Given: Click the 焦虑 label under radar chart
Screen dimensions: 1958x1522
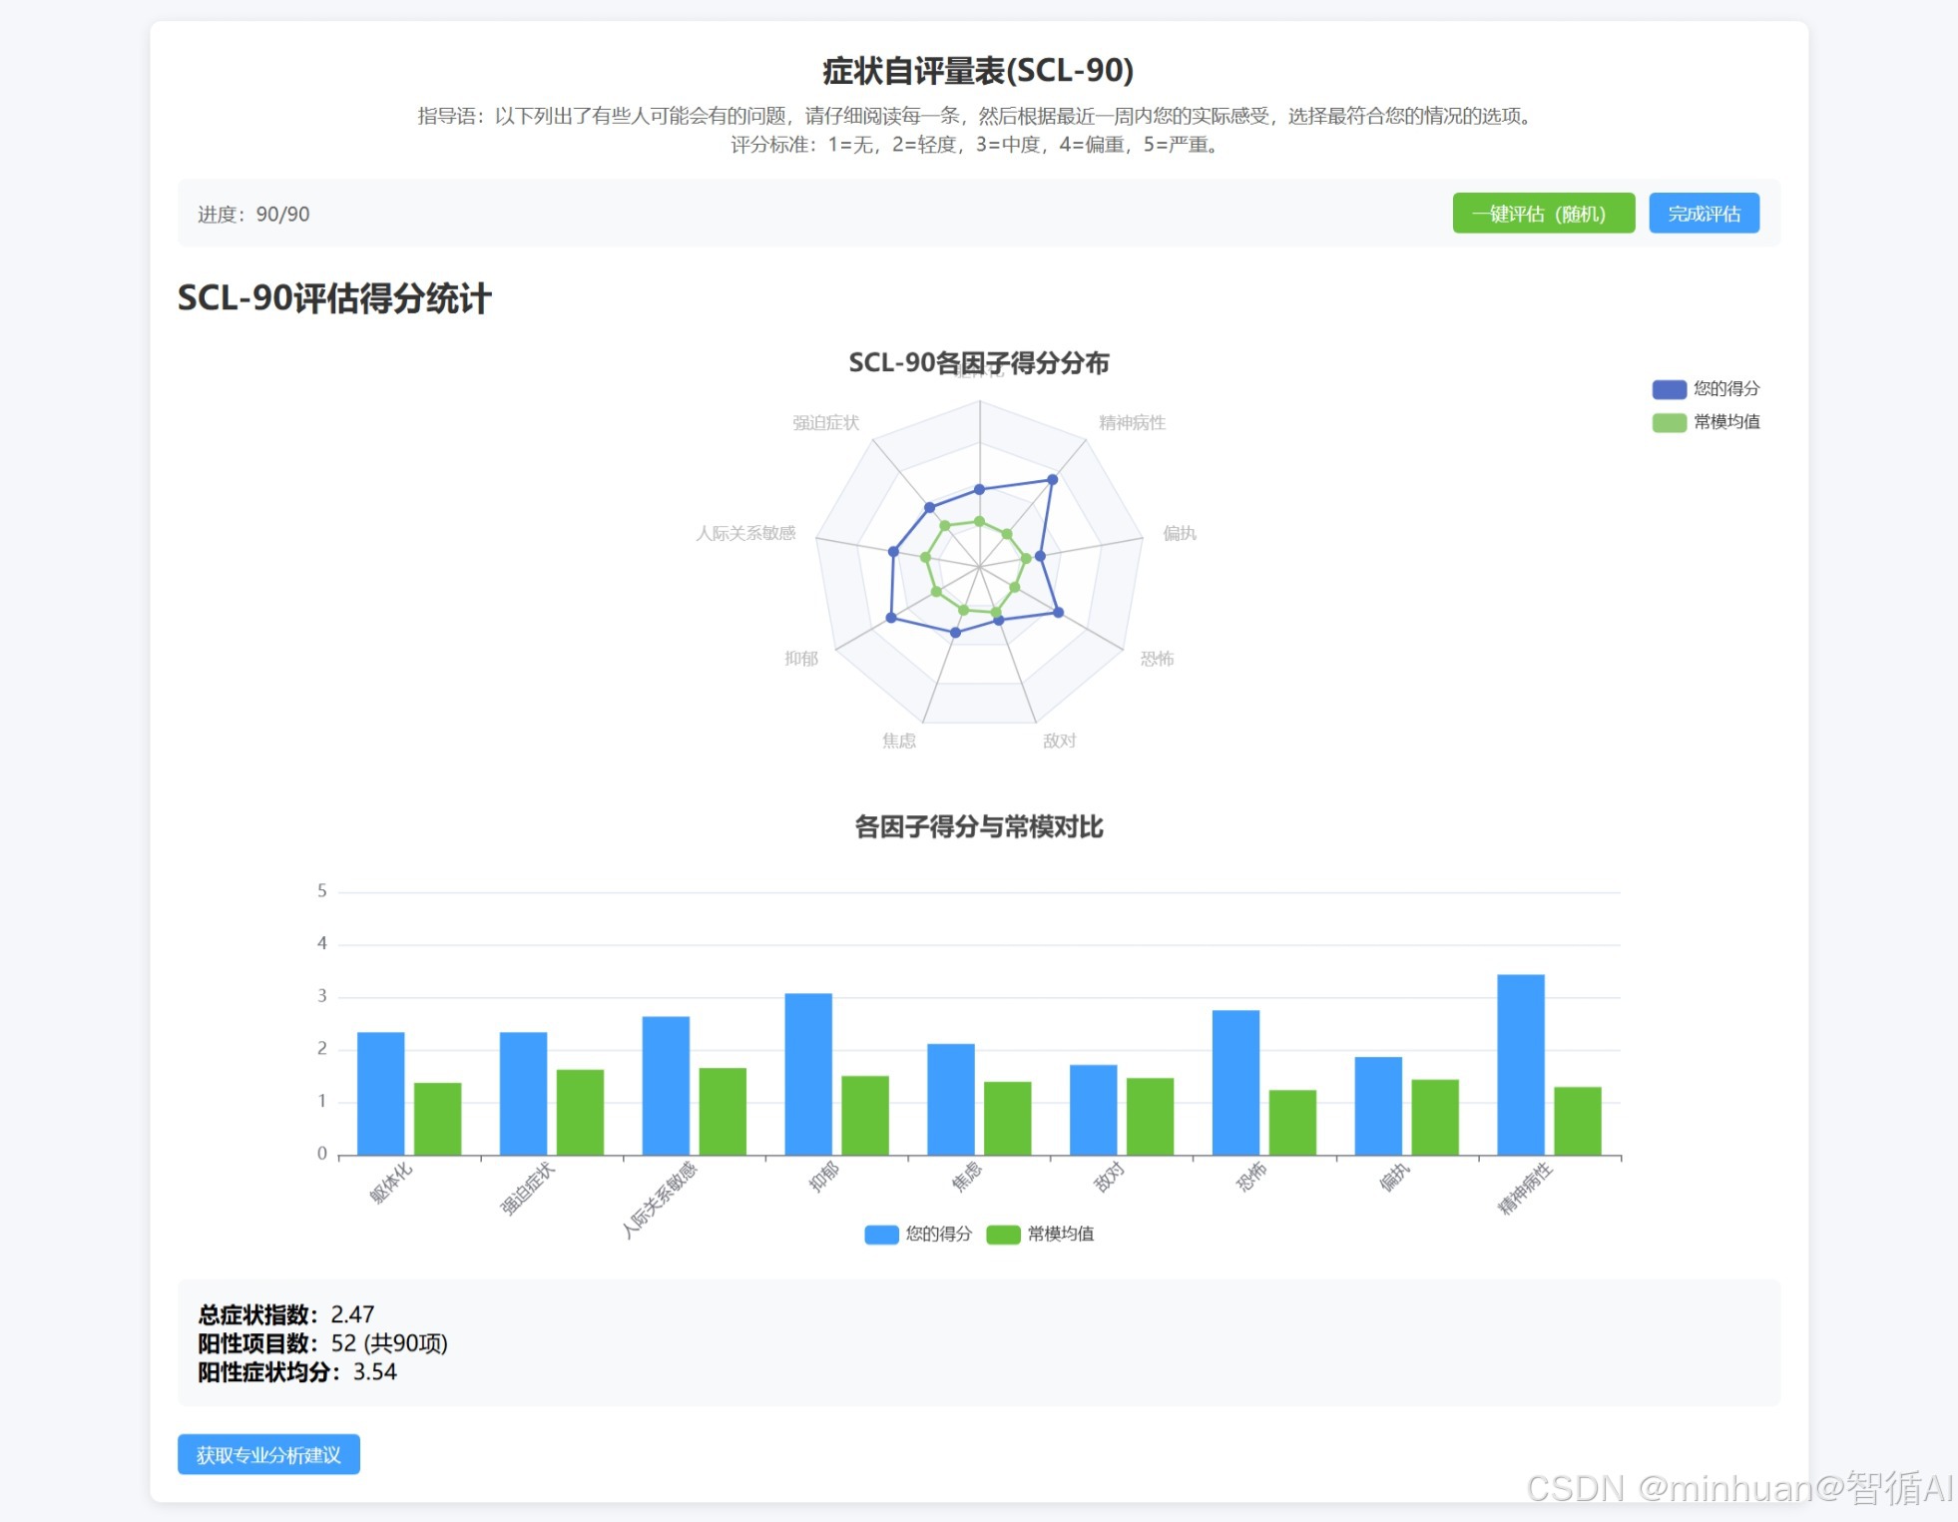Looking at the screenshot, I should pyautogui.click(x=898, y=741).
